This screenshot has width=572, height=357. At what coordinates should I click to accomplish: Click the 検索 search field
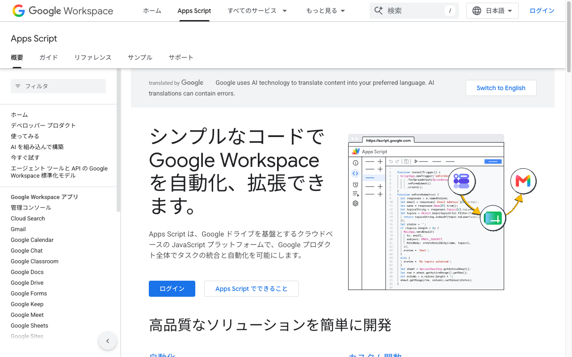click(x=414, y=11)
